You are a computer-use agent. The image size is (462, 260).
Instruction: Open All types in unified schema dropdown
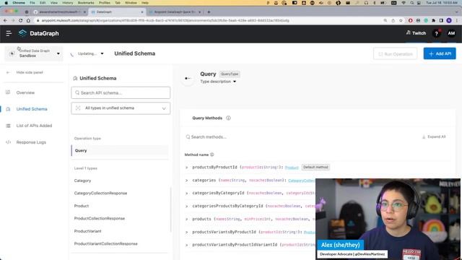pyautogui.click(x=121, y=108)
